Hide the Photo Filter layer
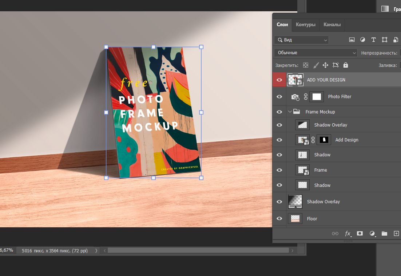The height and width of the screenshot is (276, 401). [279, 97]
